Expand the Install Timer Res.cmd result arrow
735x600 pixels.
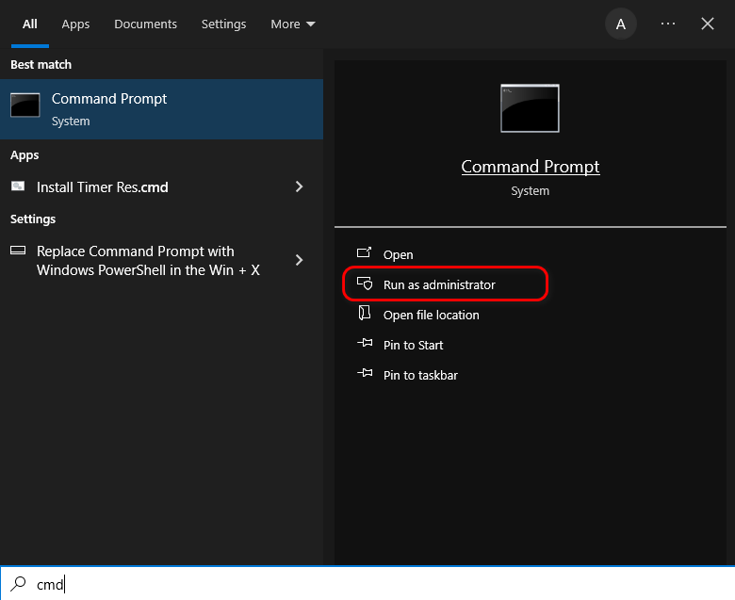(x=300, y=186)
